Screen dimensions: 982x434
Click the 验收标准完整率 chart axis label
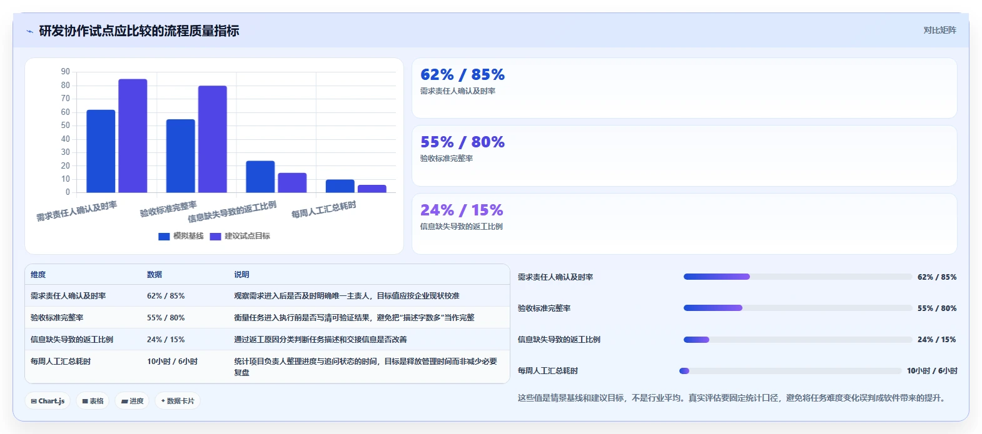pyautogui.click(x=168, y=209)
